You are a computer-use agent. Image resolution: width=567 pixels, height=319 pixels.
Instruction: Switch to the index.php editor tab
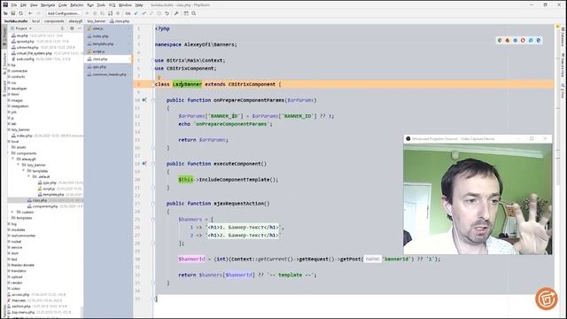coord(108,36)
